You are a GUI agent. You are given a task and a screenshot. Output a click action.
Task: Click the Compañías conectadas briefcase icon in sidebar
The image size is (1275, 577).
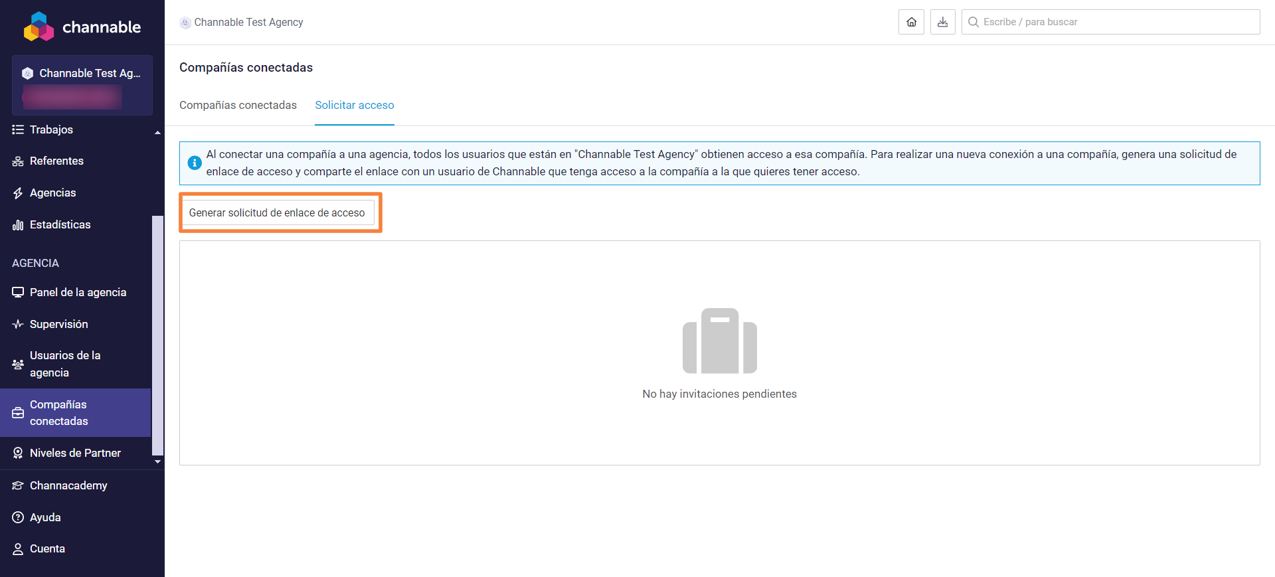pos(18,413)
